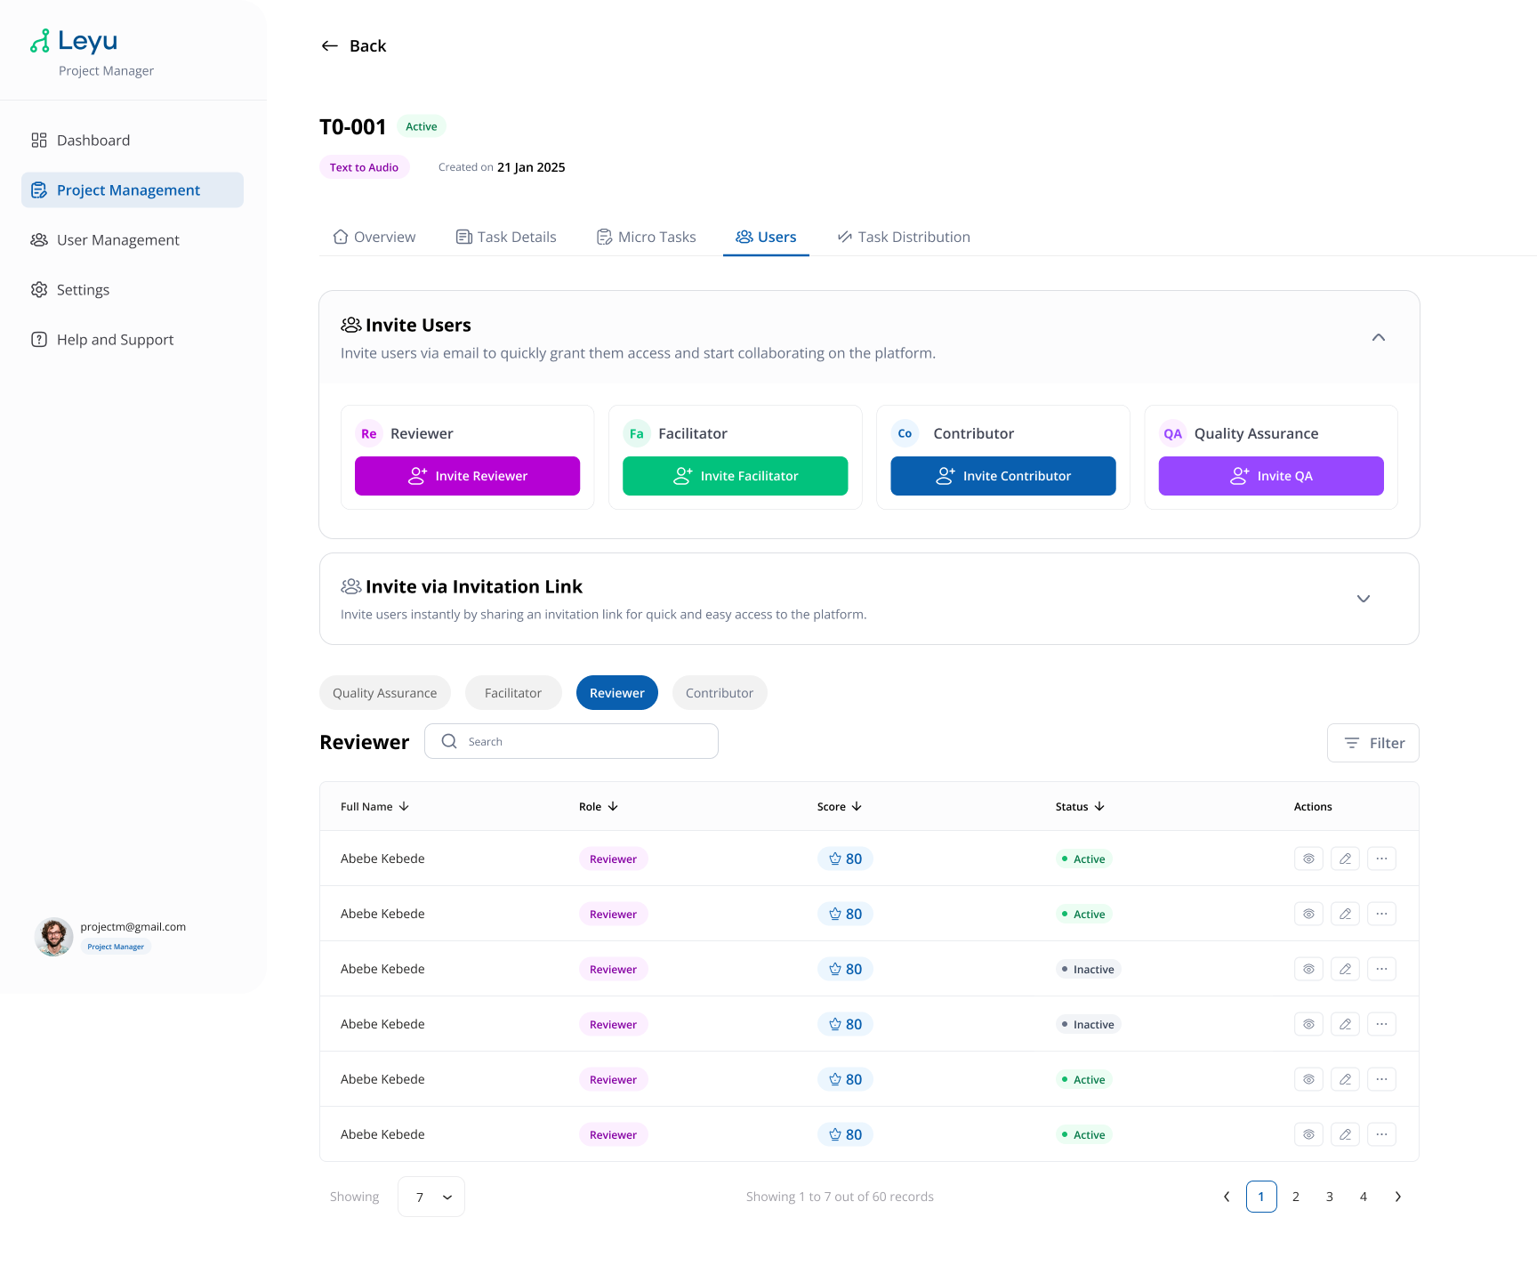
Task: Click the Search input field
Action: tap(587, 741)
